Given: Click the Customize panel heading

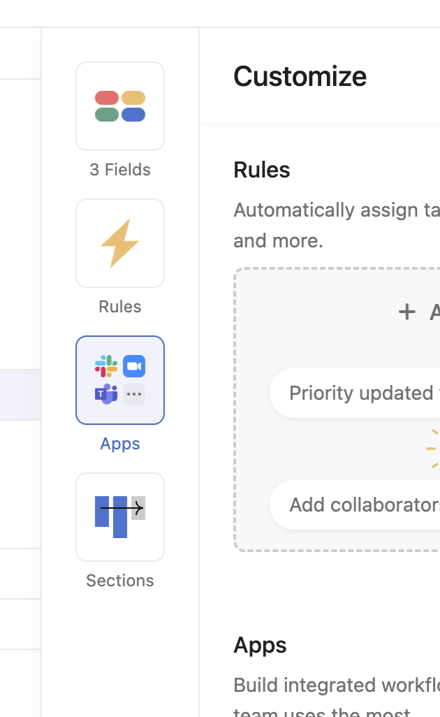Looking at the screenshot, I should [300, 76].
